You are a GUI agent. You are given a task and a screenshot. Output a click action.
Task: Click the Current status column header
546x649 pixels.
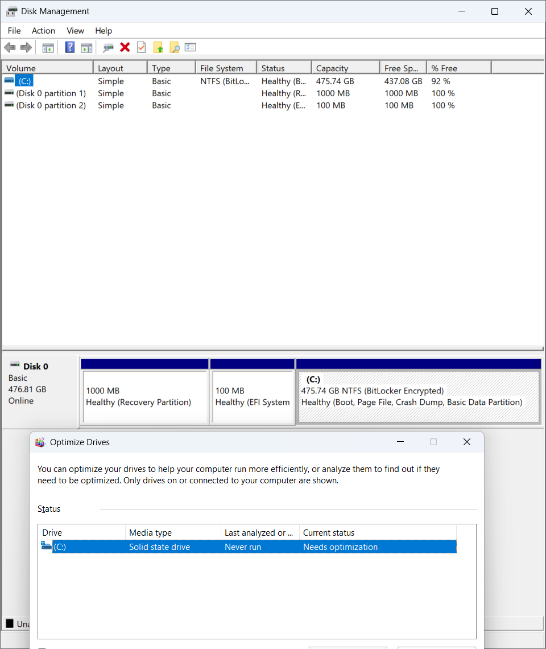[x=378, y=533]
